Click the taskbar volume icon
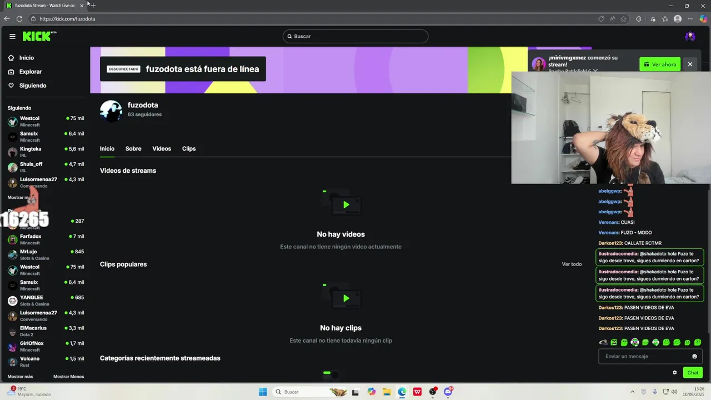This screenshot has height=400, width=711. tap(674, 392)
